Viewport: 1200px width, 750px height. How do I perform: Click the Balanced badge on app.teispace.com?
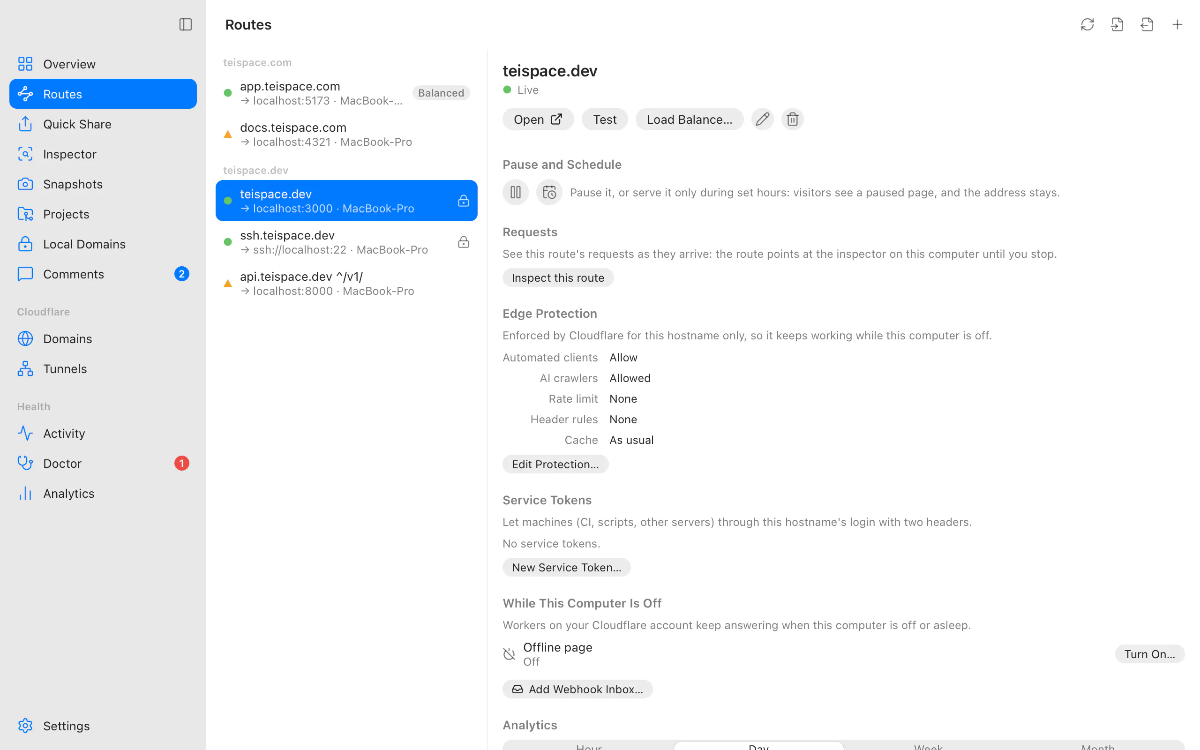pyautogui.click(x=441, y=93)
